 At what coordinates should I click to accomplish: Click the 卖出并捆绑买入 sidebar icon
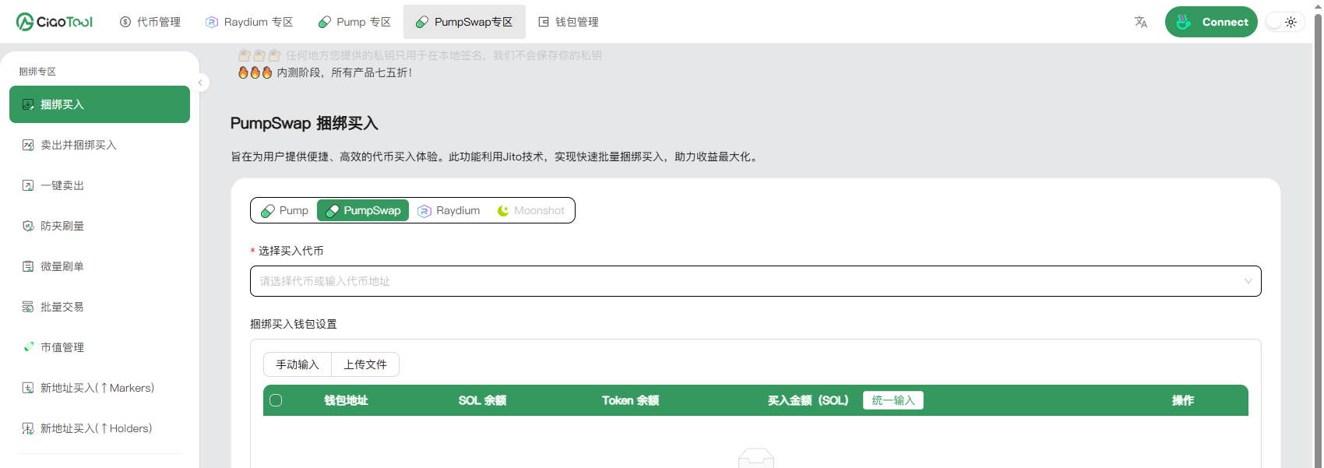[x=28, y=145]
